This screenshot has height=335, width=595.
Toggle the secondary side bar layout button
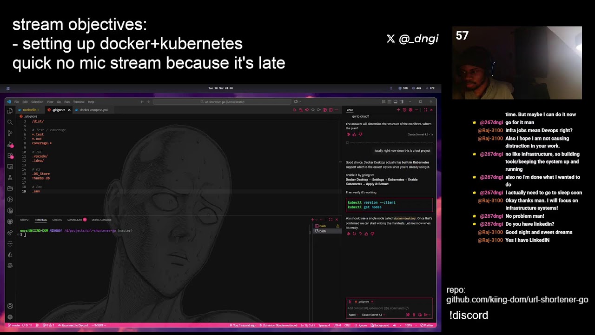401,101
